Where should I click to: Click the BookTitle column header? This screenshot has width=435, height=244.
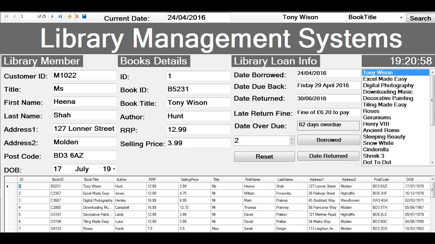(x=98, y=180)
